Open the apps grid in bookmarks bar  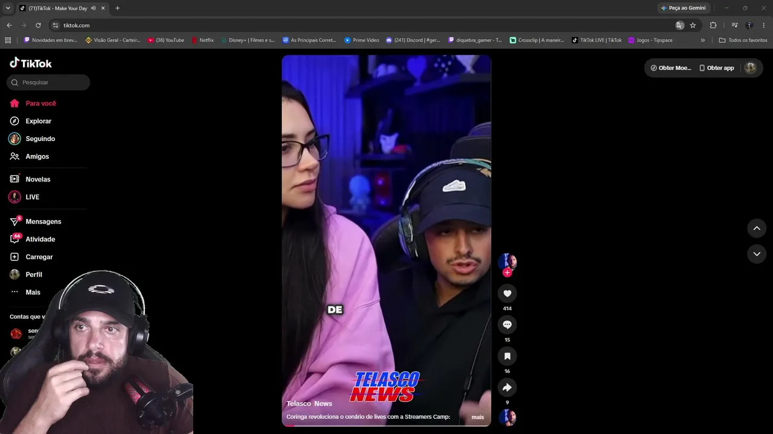tap(8, 40)
